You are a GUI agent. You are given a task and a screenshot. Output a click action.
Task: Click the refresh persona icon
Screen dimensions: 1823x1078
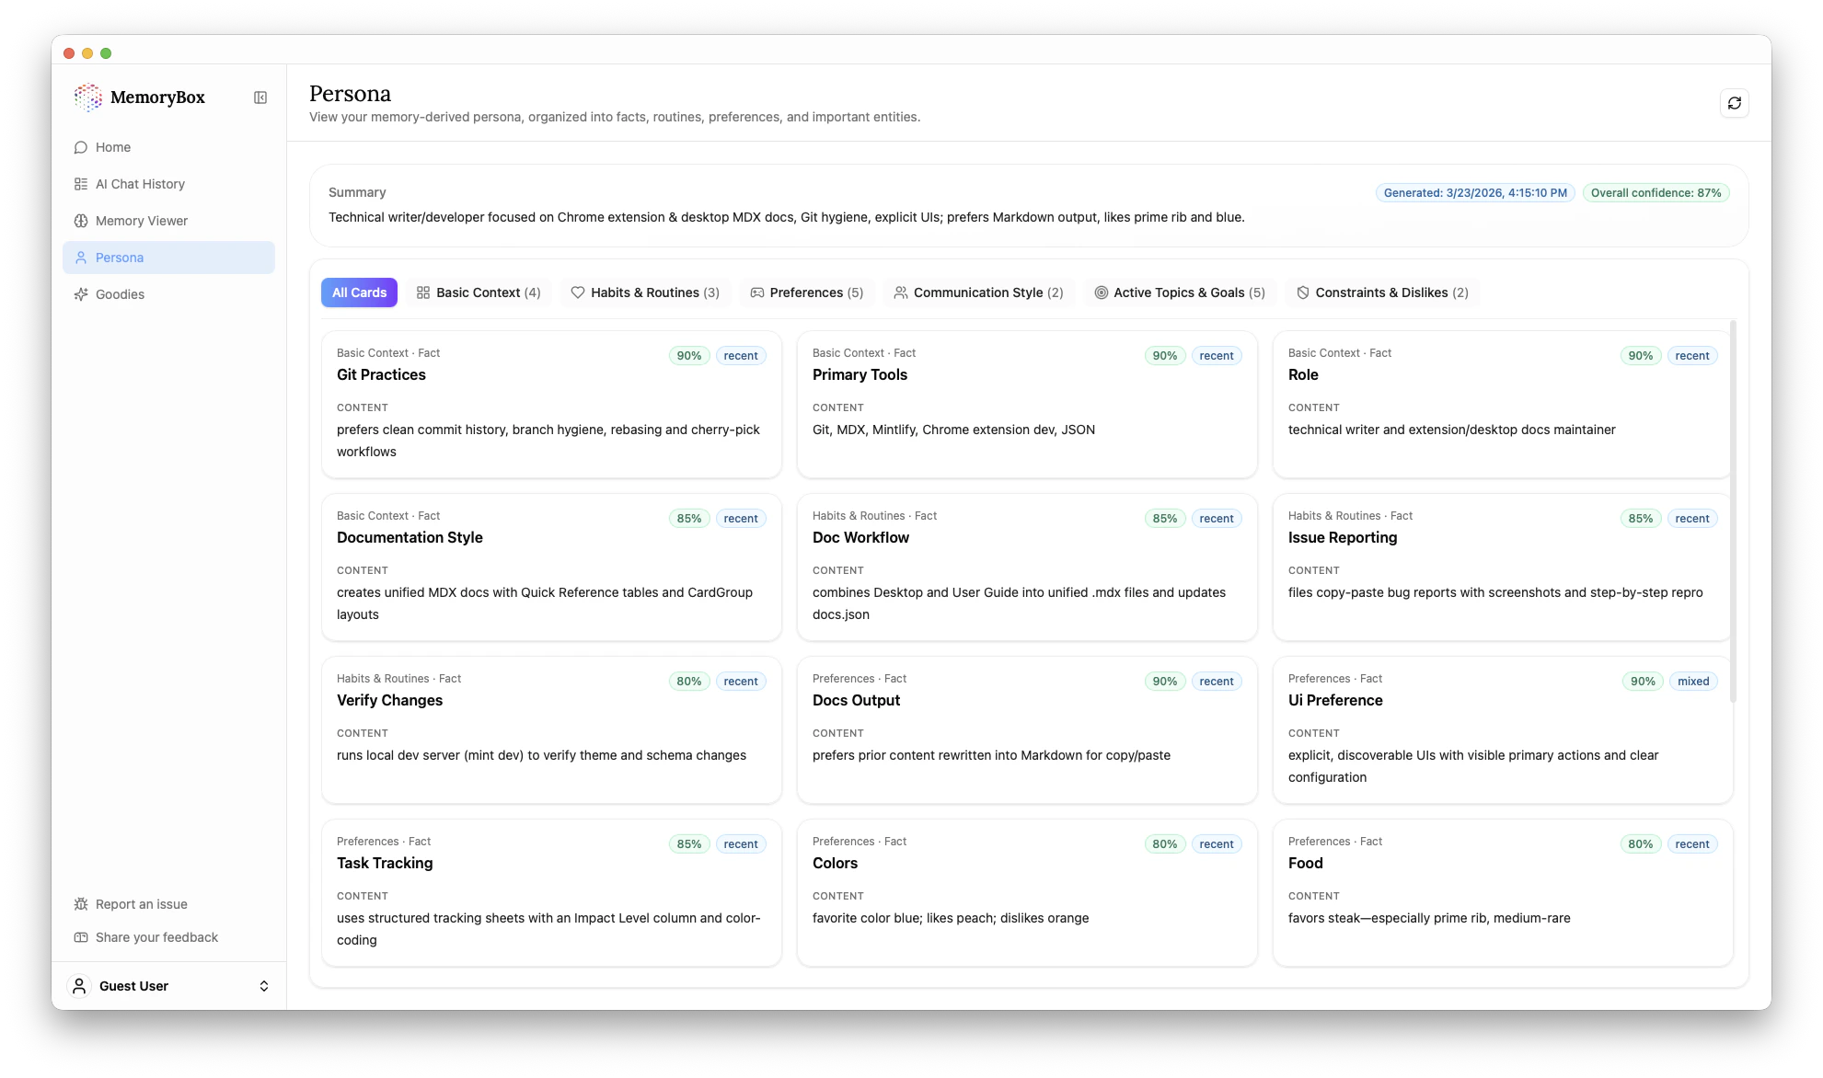tap(1734, 103)
